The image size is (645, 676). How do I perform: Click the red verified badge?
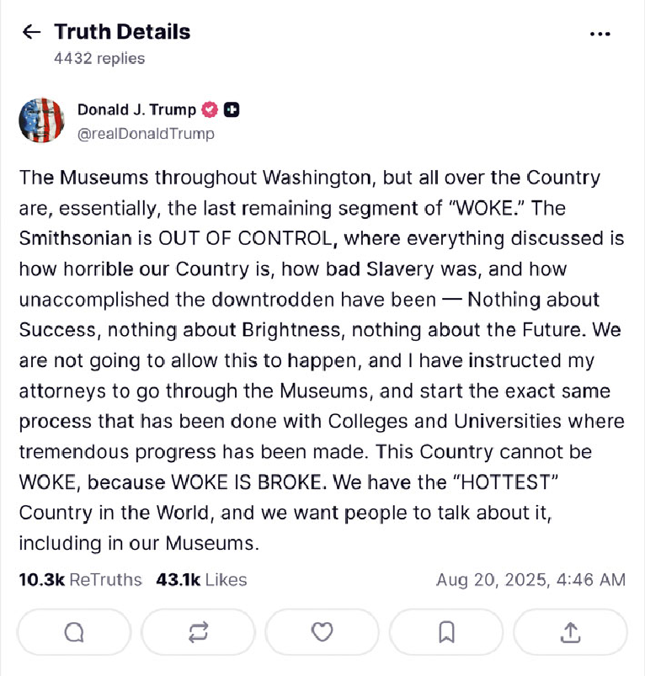(210, 109)
